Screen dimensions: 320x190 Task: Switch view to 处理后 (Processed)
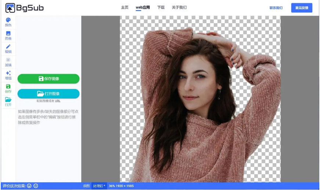tap(99, 186)
